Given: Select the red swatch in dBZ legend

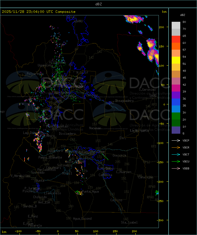Looking at the screenshot, I should [176, 39].
